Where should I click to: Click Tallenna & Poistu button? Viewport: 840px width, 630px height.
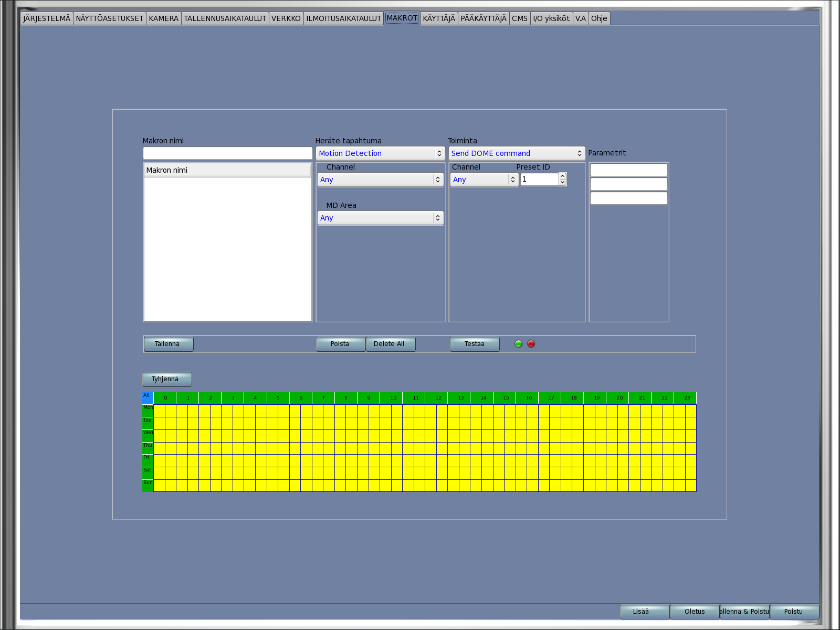pyautogui.click(x=744, y=612)
